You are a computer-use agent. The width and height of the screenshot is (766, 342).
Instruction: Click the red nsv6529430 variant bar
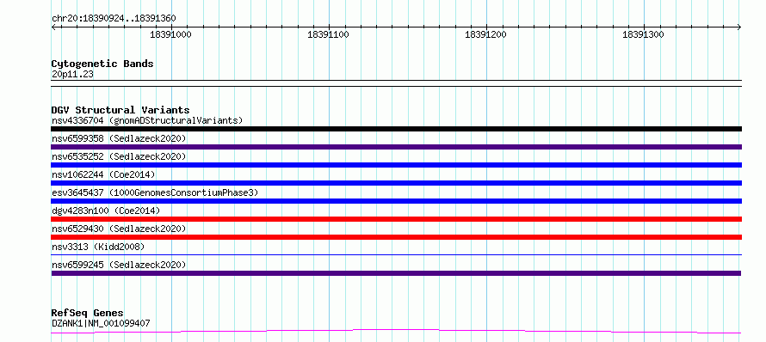pos(396,237)
